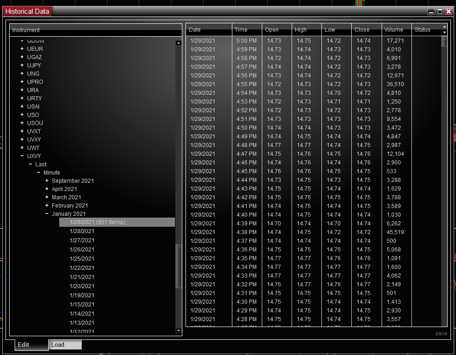Expand the UGAZ instrument node
Screen dimensions: 456x355
(x=22, y=57)
